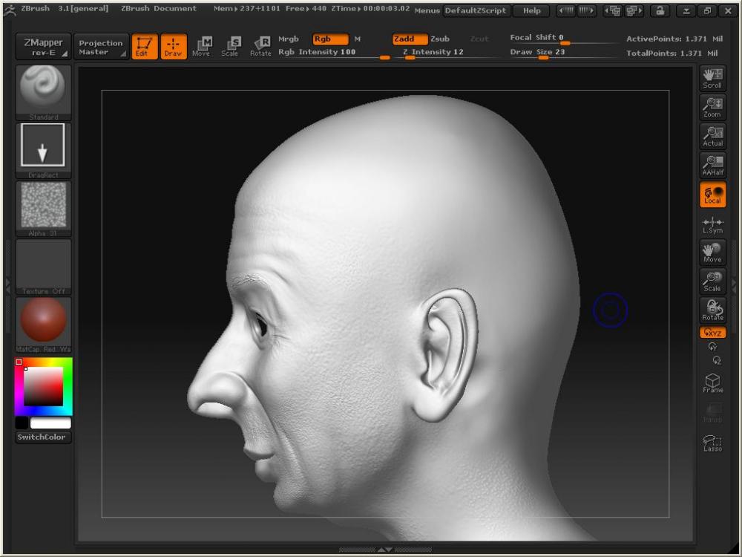Viewport: 742px width, 557px height.
Task: Select the Draw tool in top toolbar
Action: (x=173, y=47)
